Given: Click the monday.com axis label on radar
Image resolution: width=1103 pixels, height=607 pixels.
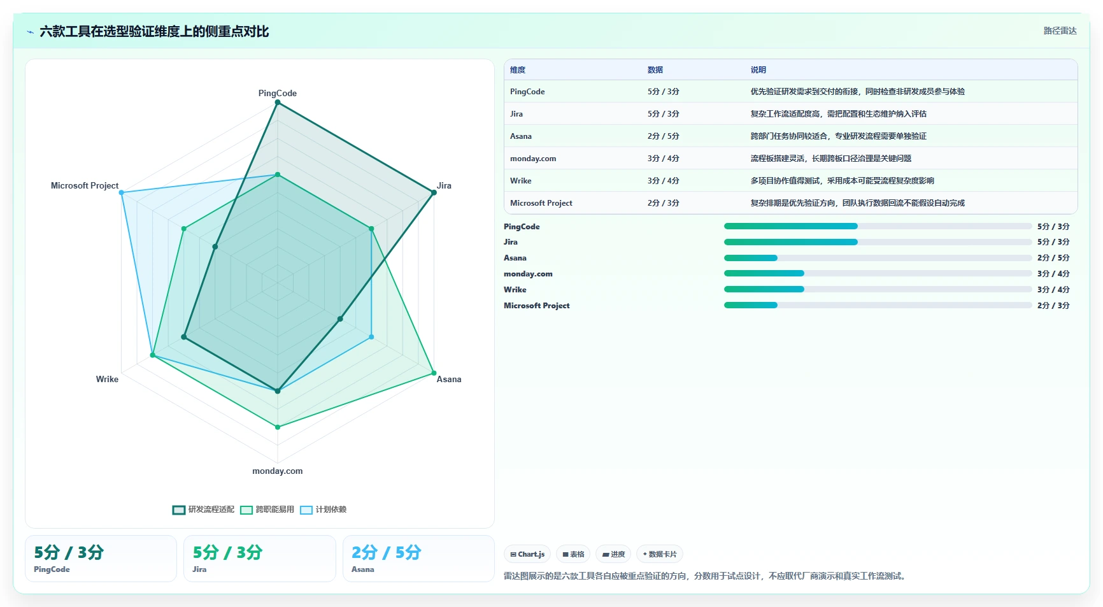Looking at the screenshot, I should point(278,471).
